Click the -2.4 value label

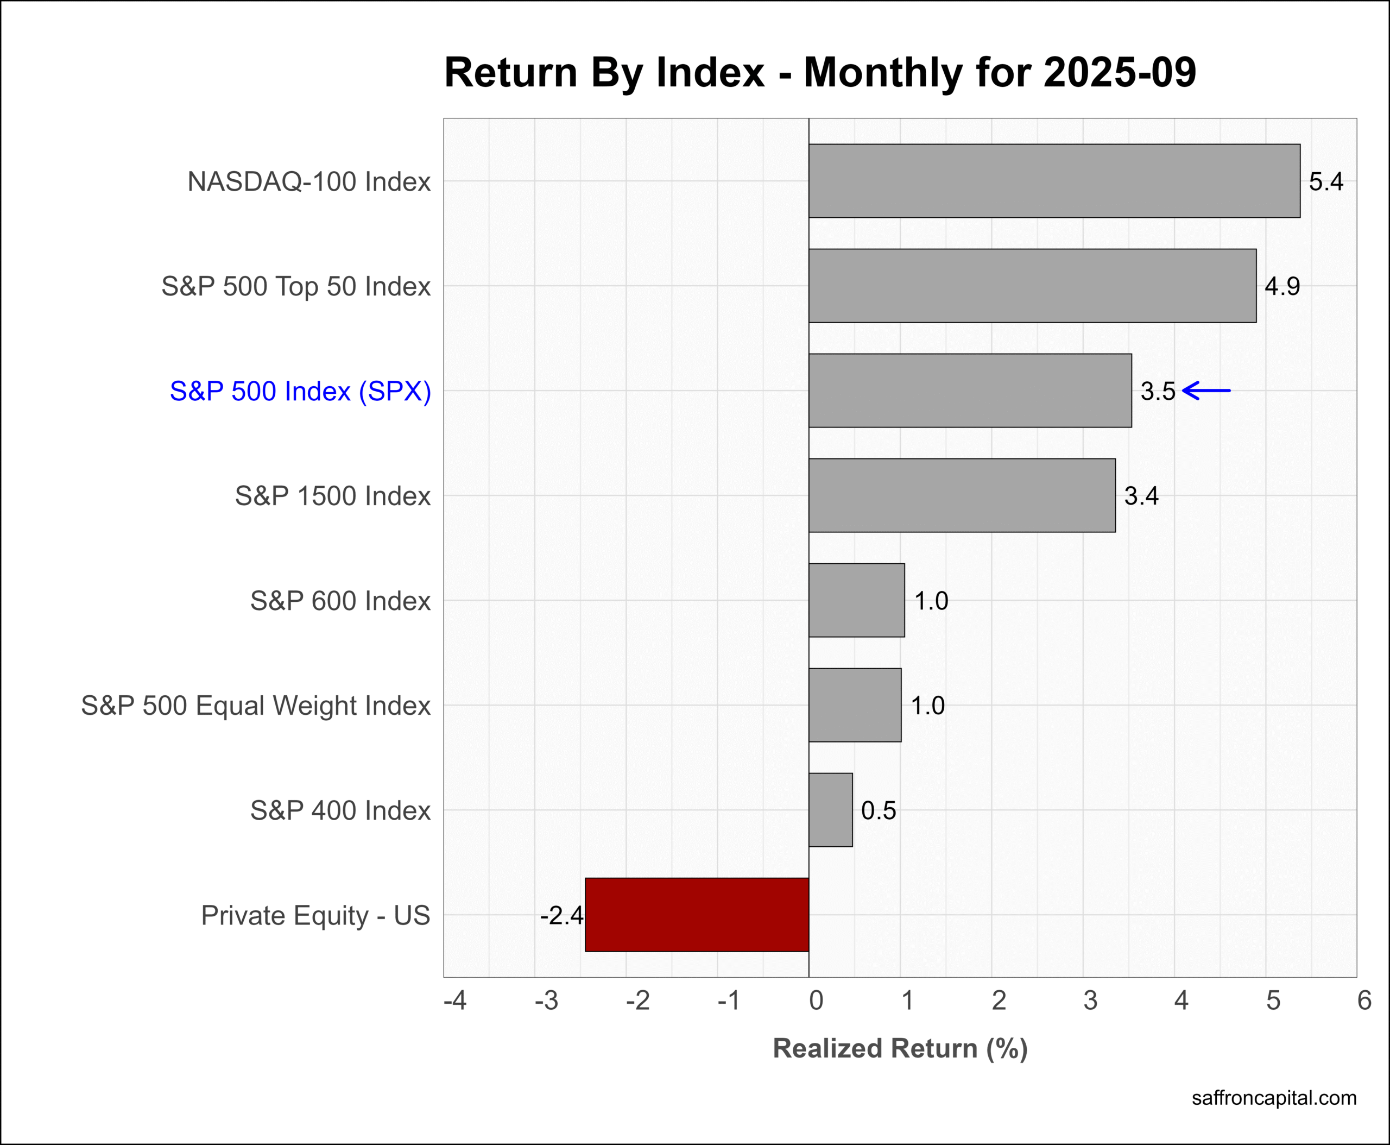click(561, 915)
